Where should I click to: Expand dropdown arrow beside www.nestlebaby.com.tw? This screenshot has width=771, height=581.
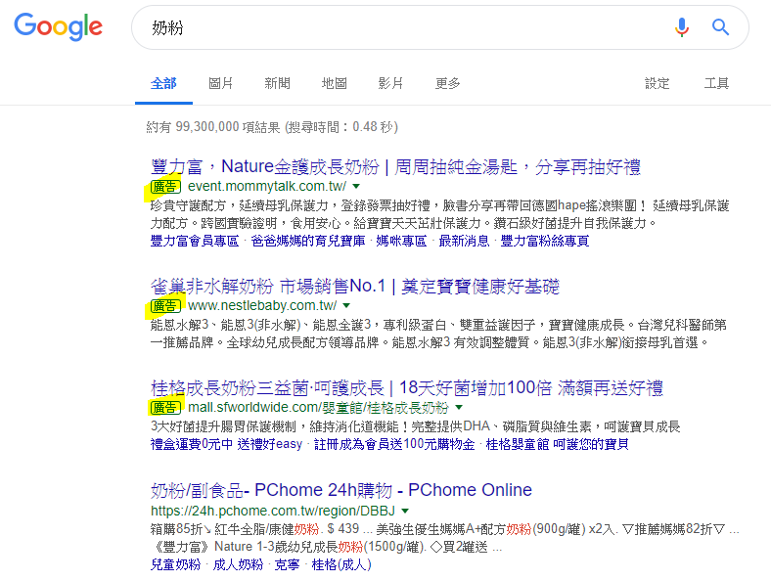tap(346, 306)
